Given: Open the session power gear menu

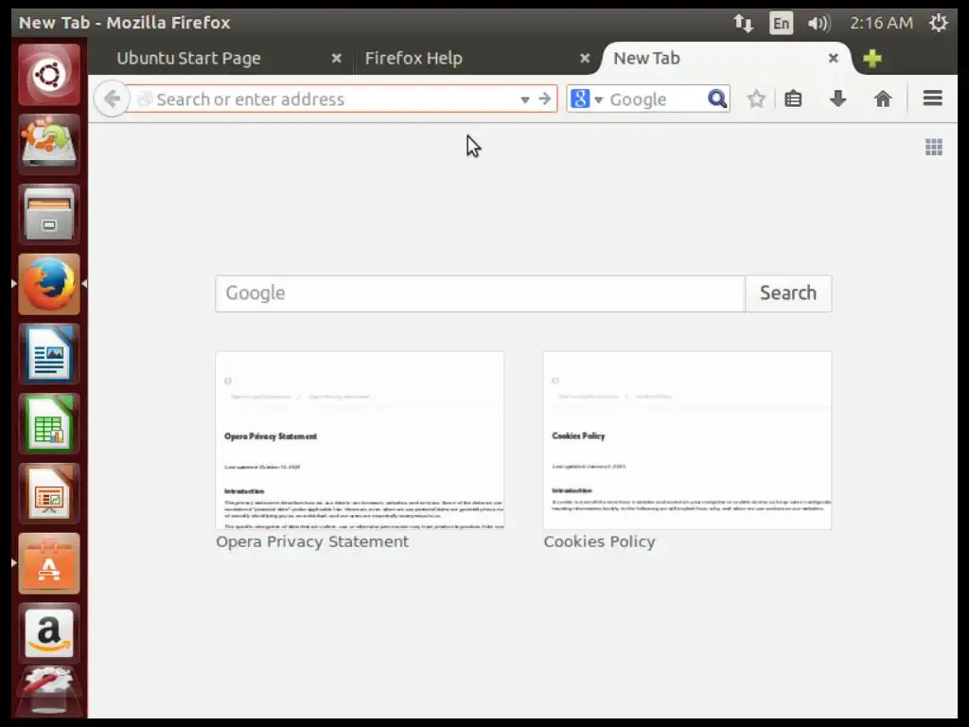Looking at the screenshot, I should point(938,24).
